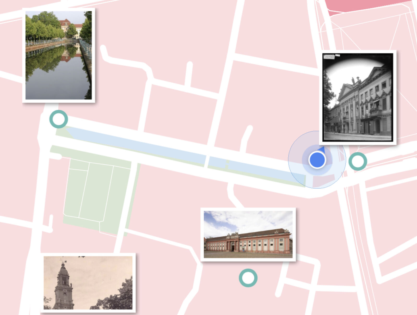The width and height of the screenshot is (417, 315).
Task: Click the large green park area
Action: [96, 193]
